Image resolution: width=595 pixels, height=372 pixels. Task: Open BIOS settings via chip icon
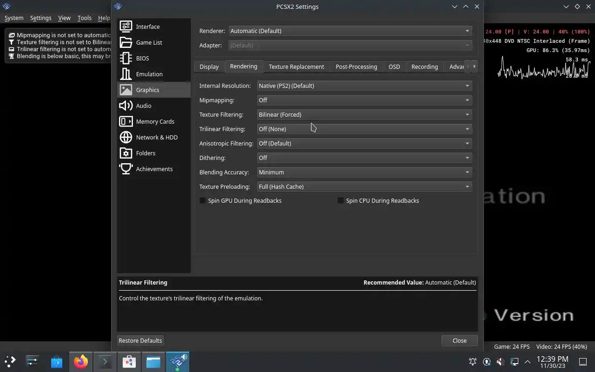point(126,58)
